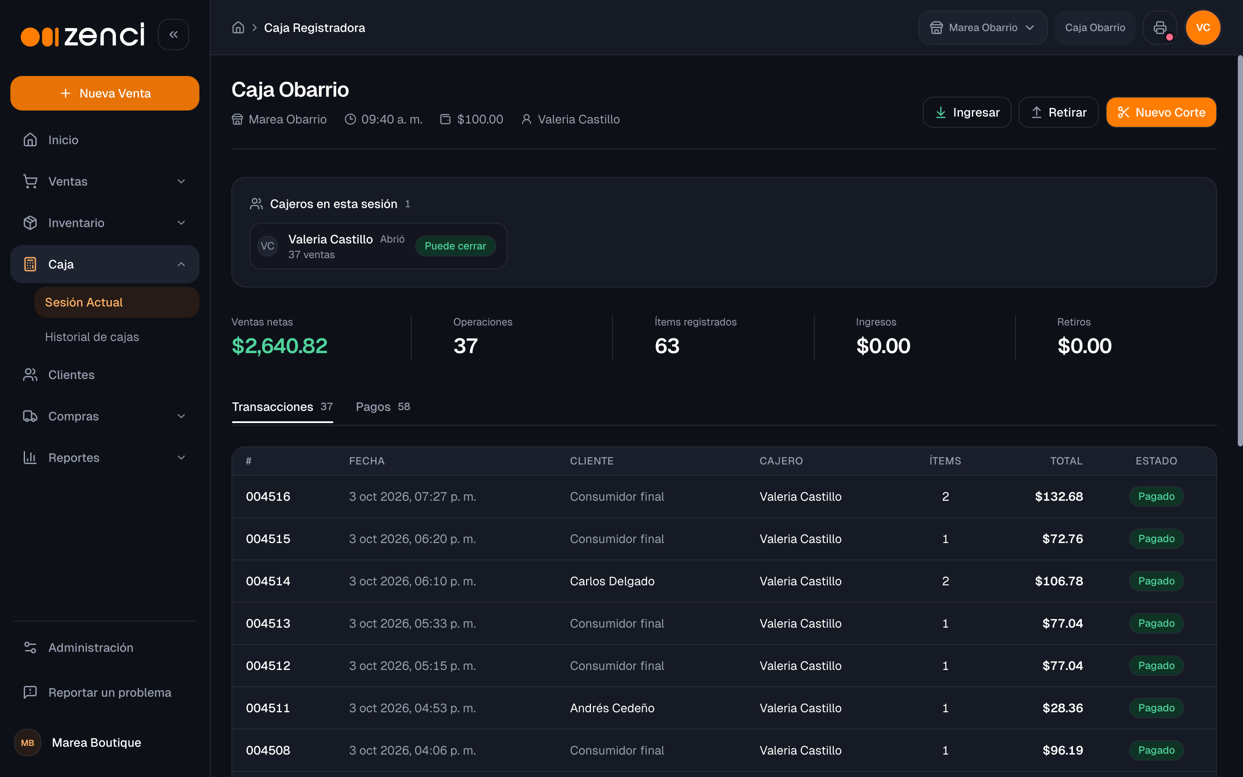
Task: Collapse the sidebar with the double-chevron icon
Action: tap(174, 35)
